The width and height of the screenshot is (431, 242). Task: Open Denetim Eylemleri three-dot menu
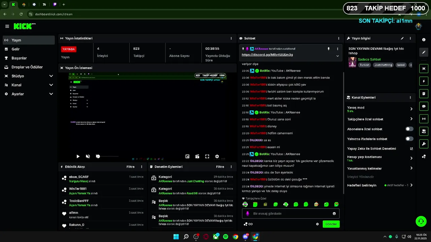point(231,167)
